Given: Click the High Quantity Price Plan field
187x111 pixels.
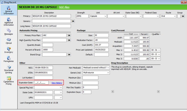Looking at the screenshot, I should pos(54,40).
